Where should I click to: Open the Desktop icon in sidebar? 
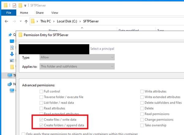[12, 41]
